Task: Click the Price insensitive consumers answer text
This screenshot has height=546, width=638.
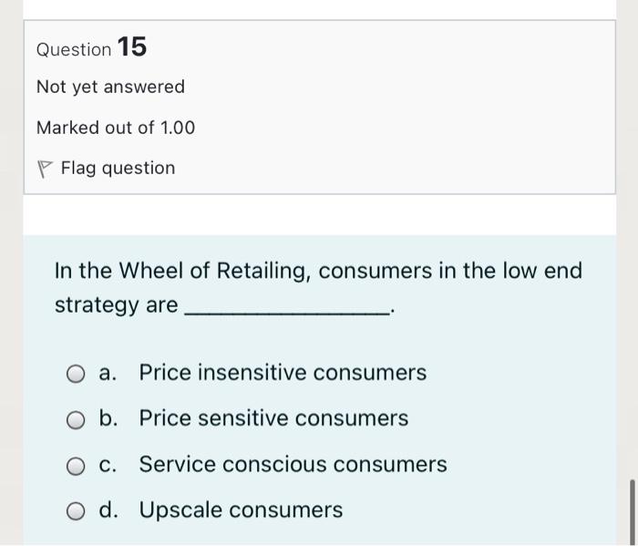Action: (283, 373)
